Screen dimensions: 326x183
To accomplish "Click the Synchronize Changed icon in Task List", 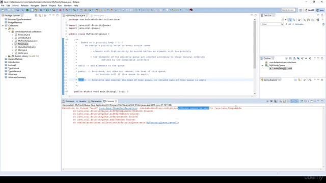I will (317, 20).
